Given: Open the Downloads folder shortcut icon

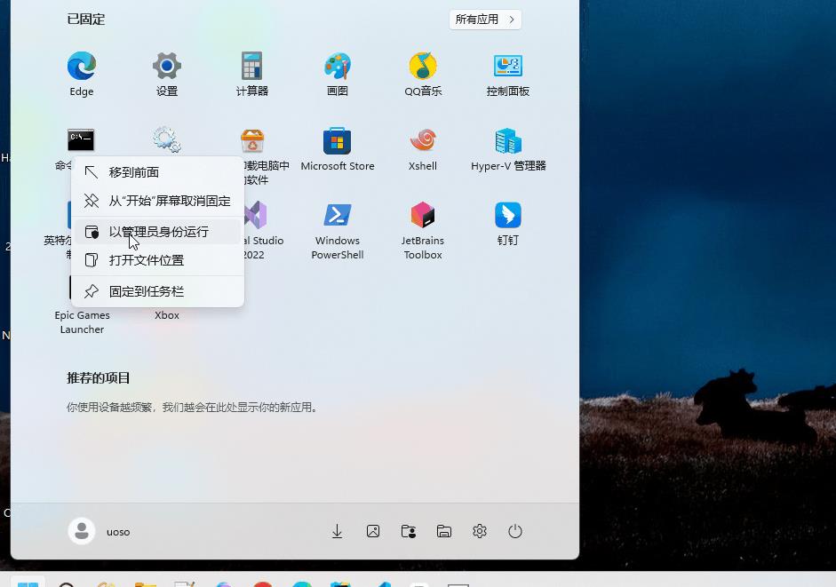Looking at the screenshot, I should click(x=338, y=531).
